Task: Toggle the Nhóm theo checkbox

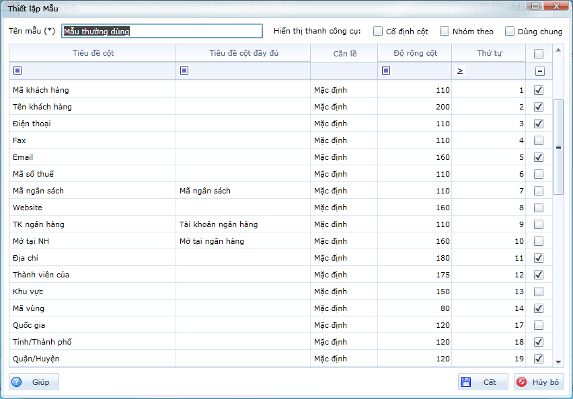Action: (445, 31)
